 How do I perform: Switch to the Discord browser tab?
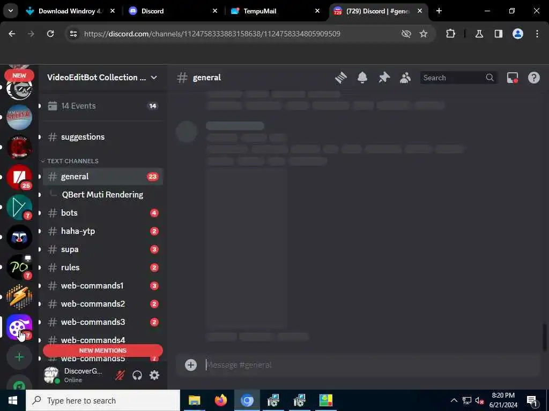coord(173,11)
